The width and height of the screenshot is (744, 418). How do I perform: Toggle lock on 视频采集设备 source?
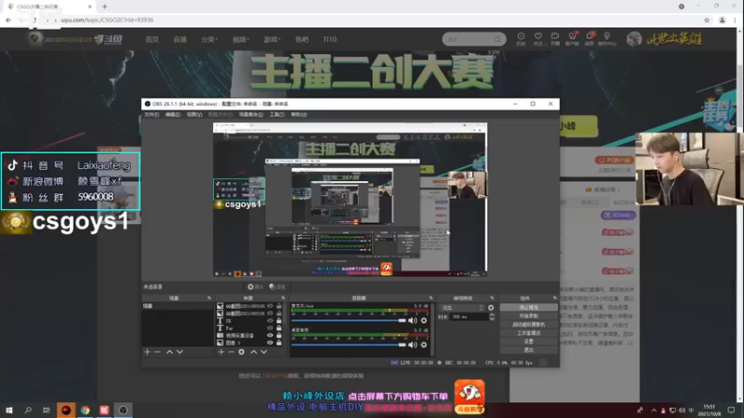point(279,335)
